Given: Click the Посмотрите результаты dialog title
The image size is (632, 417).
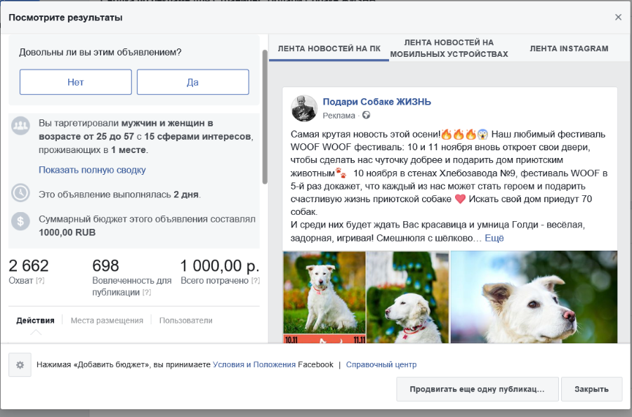Looking at the screenshot, I should coord(65,18).
